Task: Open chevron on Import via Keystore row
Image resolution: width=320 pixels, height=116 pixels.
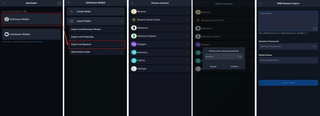Action: tap(122, 44)
